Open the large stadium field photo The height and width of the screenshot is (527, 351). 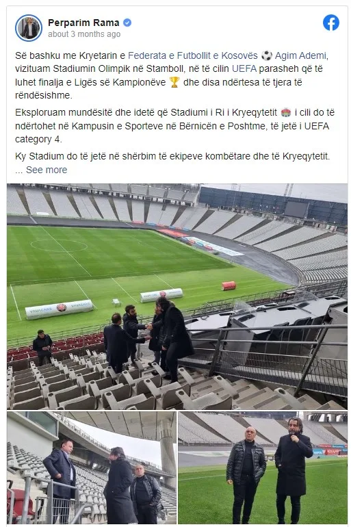[177, 296]
